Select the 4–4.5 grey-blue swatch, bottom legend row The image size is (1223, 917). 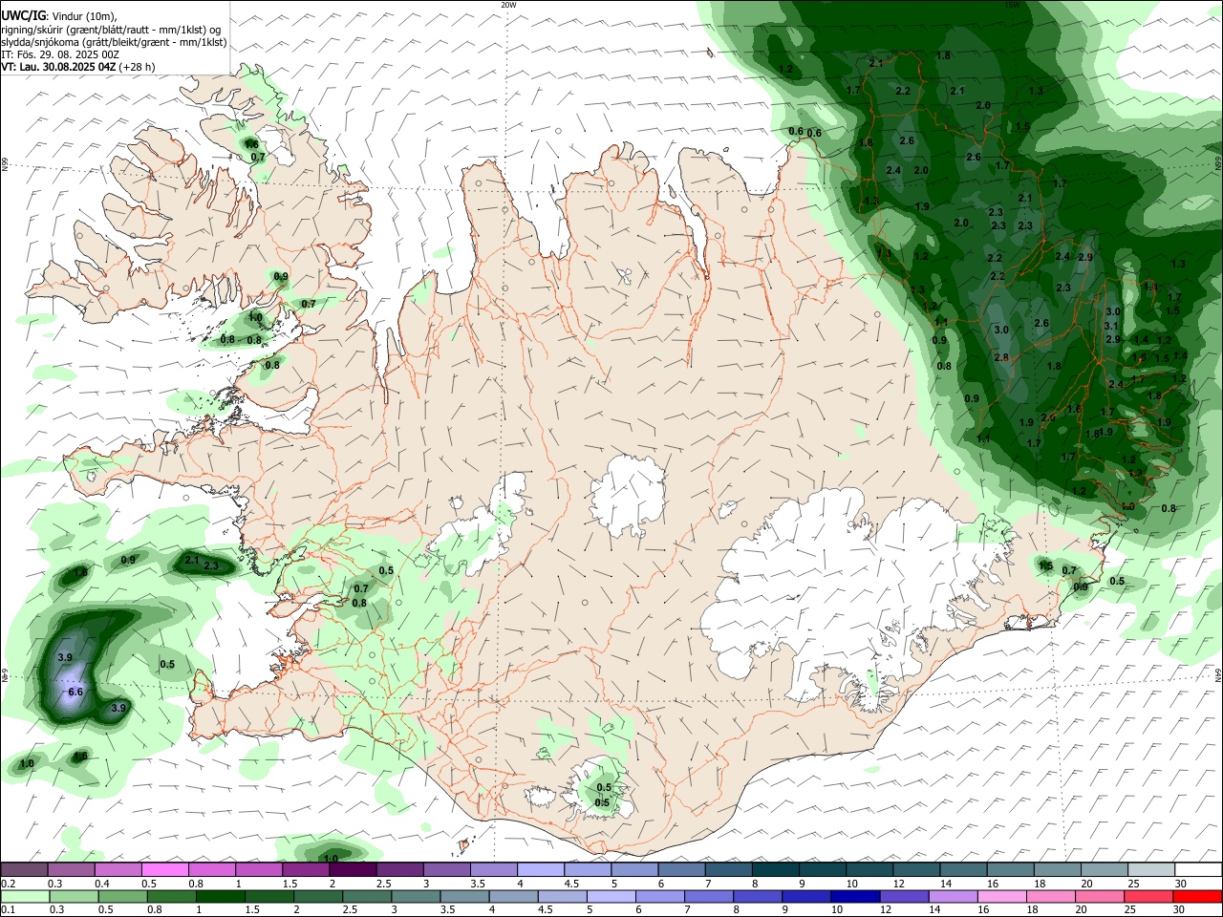[x=514, y=896]
